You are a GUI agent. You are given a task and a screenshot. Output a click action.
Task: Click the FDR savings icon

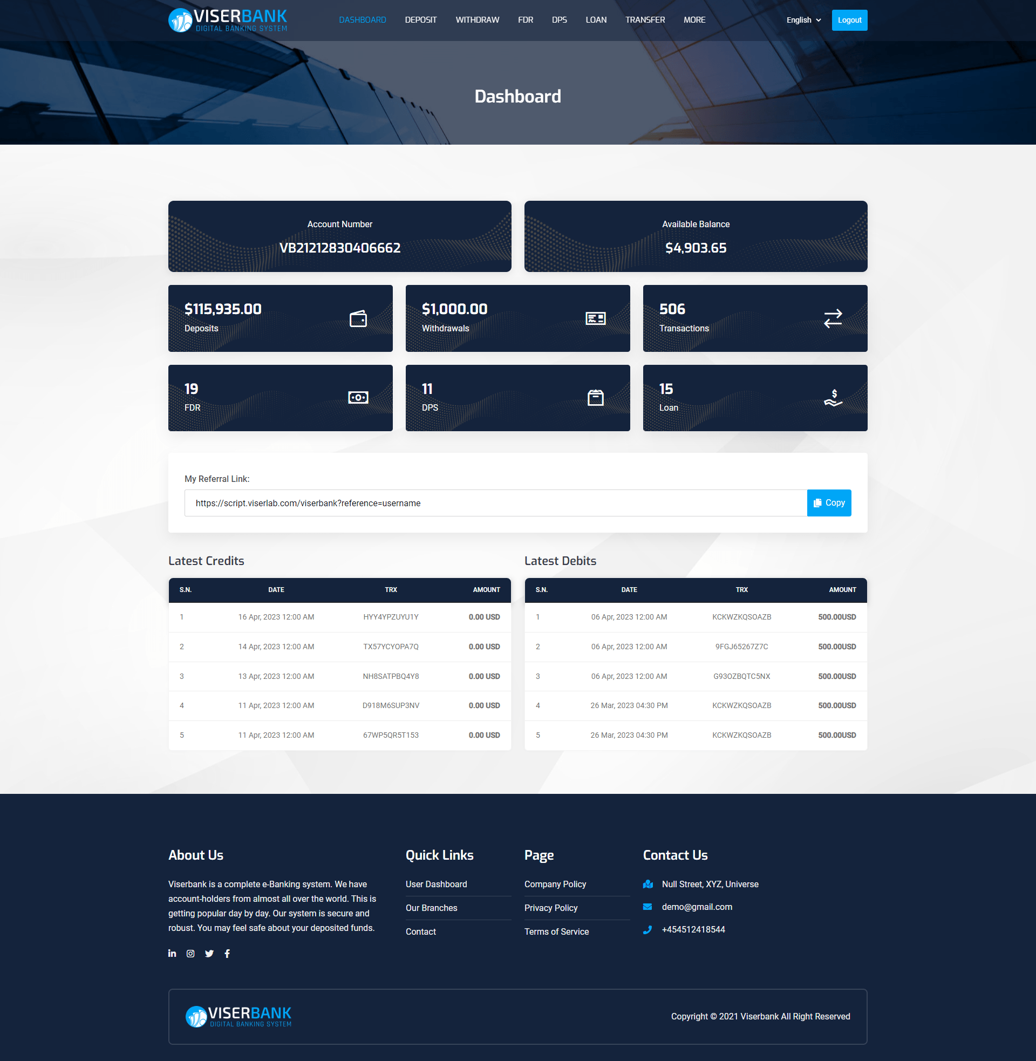pyautogui.click(x=359, y=397)
